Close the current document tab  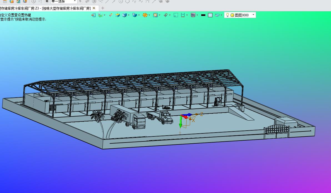tap(94, 8)
